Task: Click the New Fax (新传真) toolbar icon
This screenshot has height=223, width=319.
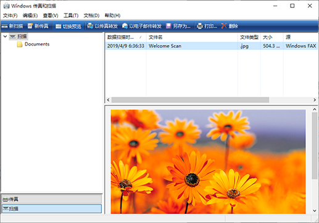Action: (30, 26)
